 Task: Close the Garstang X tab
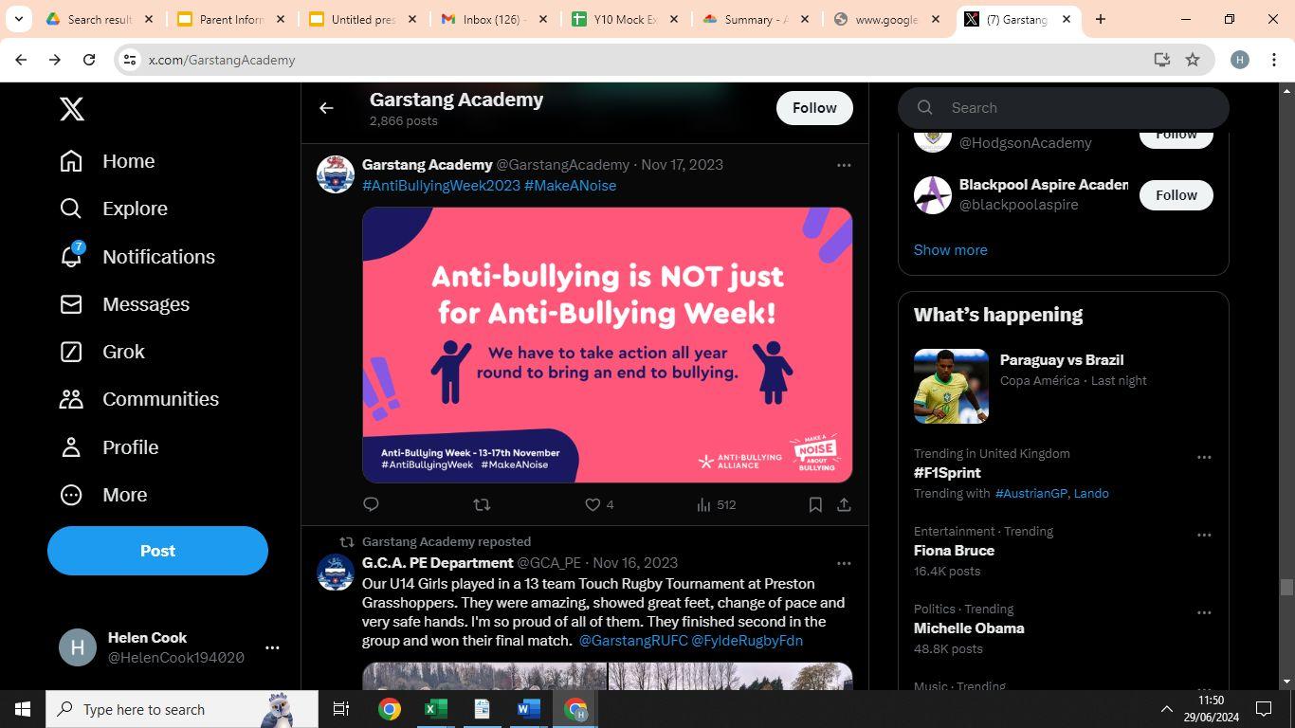pos(1067,19)
